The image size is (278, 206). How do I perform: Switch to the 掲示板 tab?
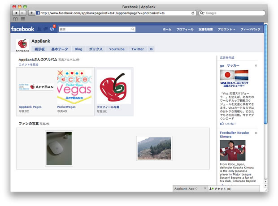[39, 49]
